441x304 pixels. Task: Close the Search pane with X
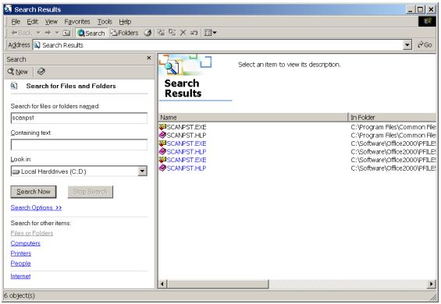(x=149, y=58)
